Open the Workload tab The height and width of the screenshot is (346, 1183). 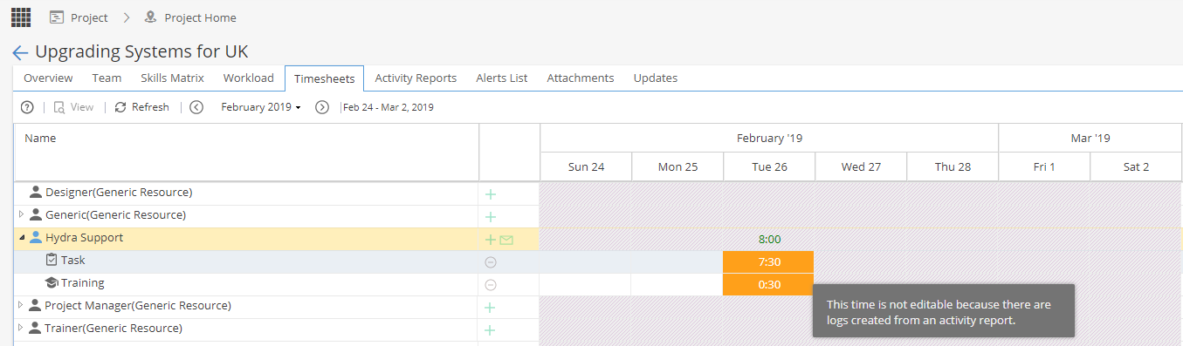(249, 78)
